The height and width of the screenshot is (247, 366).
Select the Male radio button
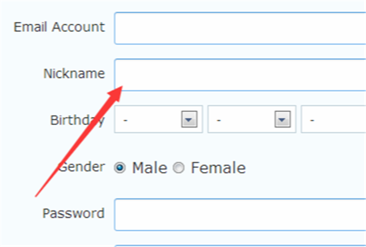[120, 168]
